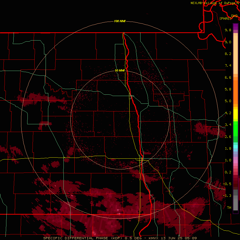
Task: Click the 9.8 value on the color scale
Action: pos(228,30)
